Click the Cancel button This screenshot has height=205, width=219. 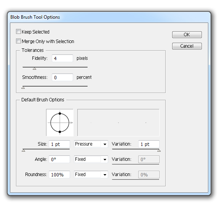click(187, 46)
